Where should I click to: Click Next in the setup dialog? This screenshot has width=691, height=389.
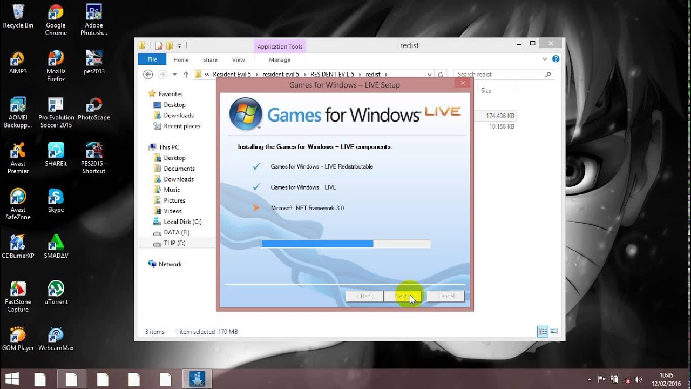tap(402, 296)
